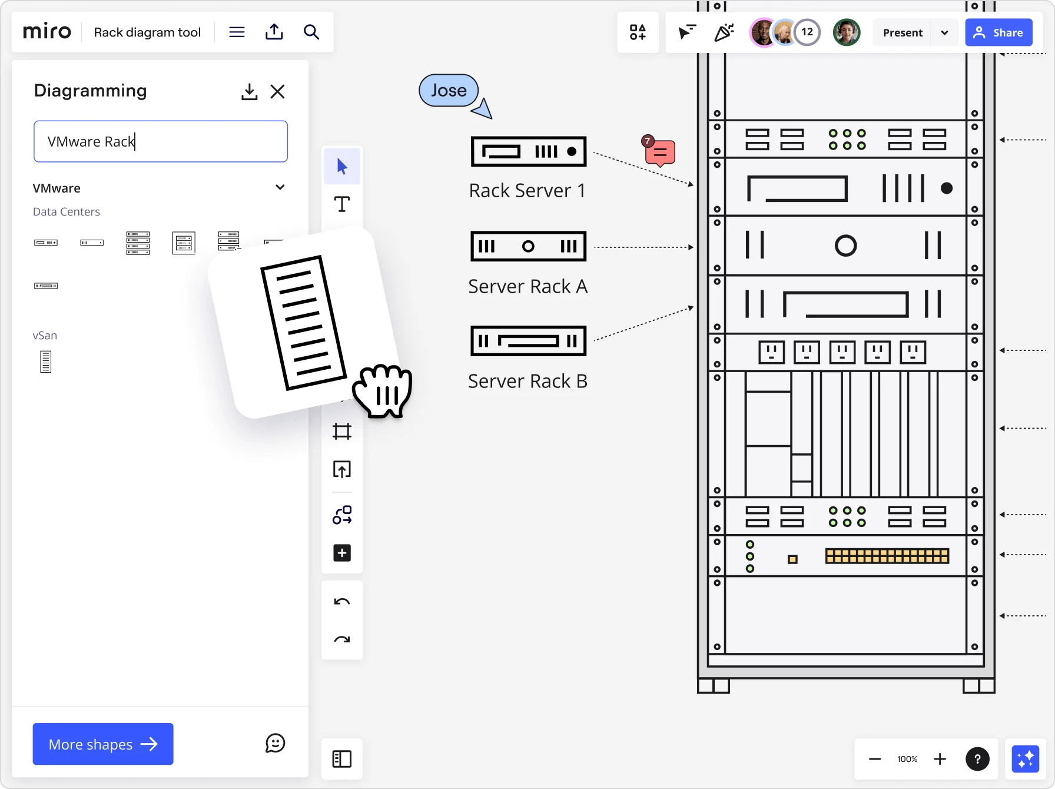
Task: Select the stacked four-unit rack shape
Action: coord(138,243)
